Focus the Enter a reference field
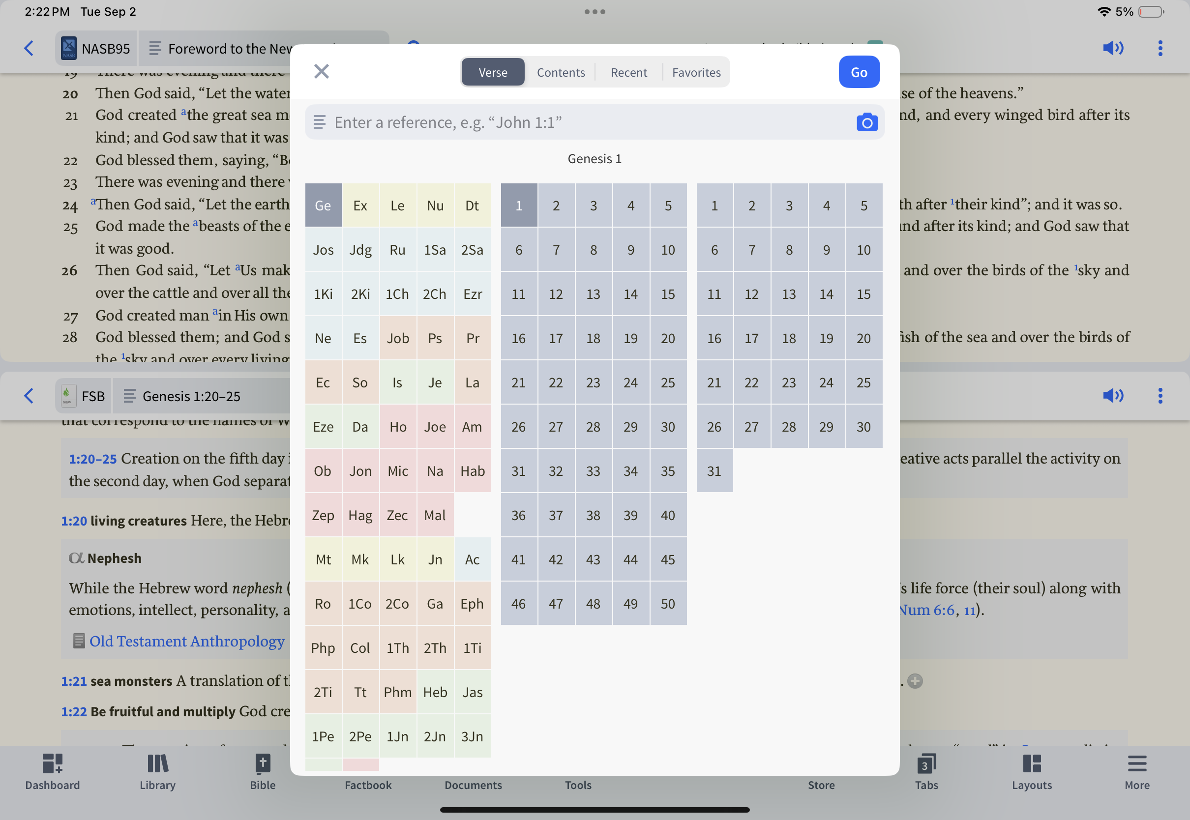This screenshot has height=820, width=1190. [586, 122]
